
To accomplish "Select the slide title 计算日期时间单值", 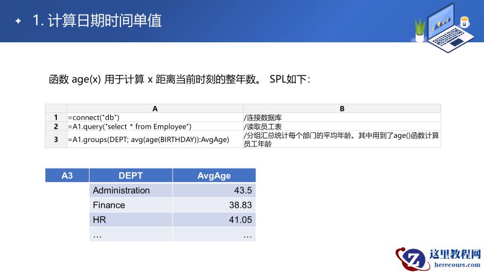I will point(97,21).
